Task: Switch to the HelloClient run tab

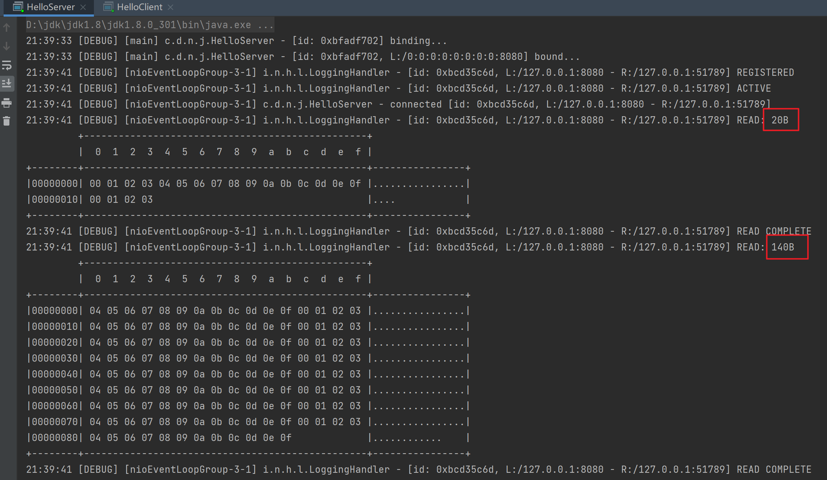Action: coord(139,7)
